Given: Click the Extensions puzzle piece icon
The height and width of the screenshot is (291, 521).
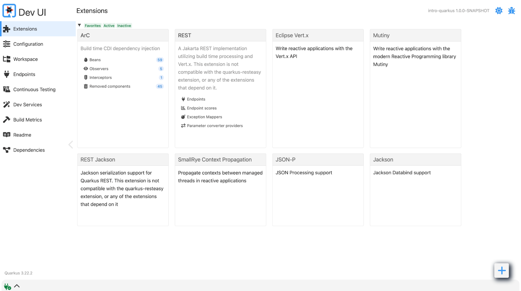Looking at the screenshot, I should pyautogui.click(x=7, y=29).
